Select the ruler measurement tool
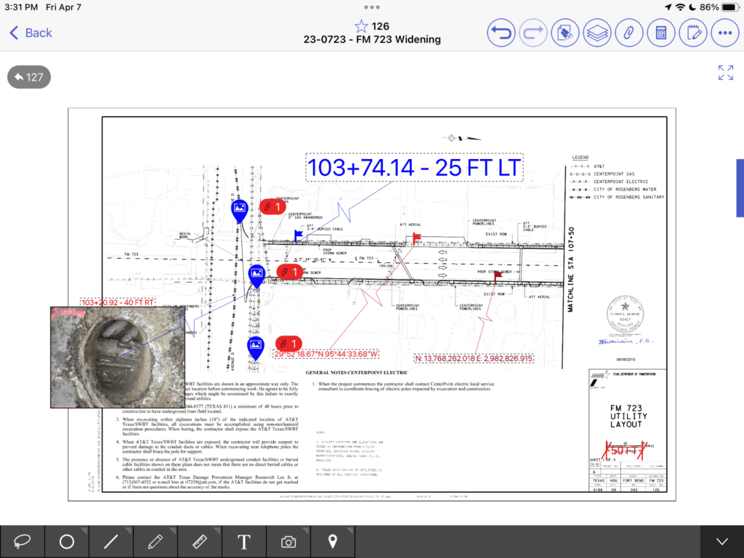 point(199,541)
